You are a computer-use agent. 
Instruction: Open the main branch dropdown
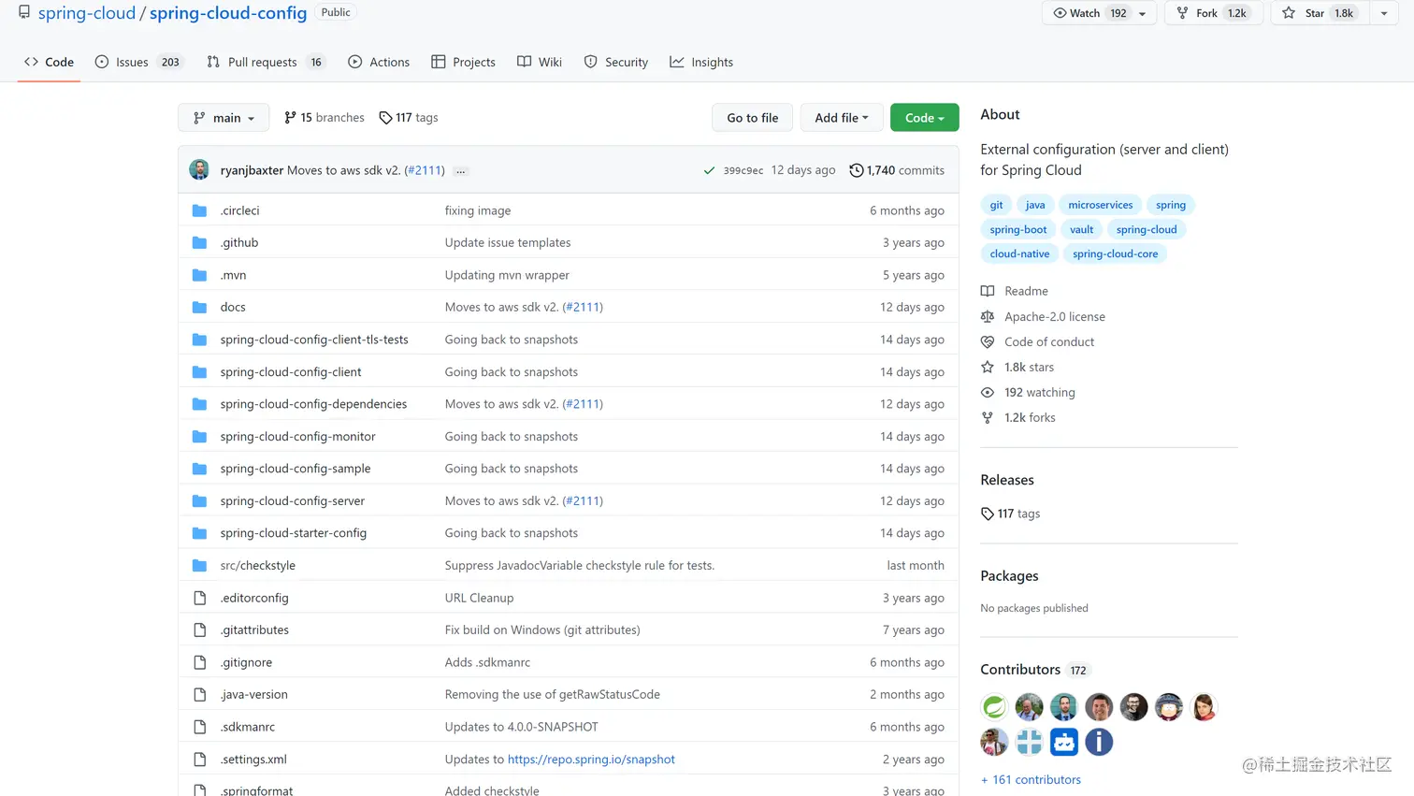click(x=224, y=118)
